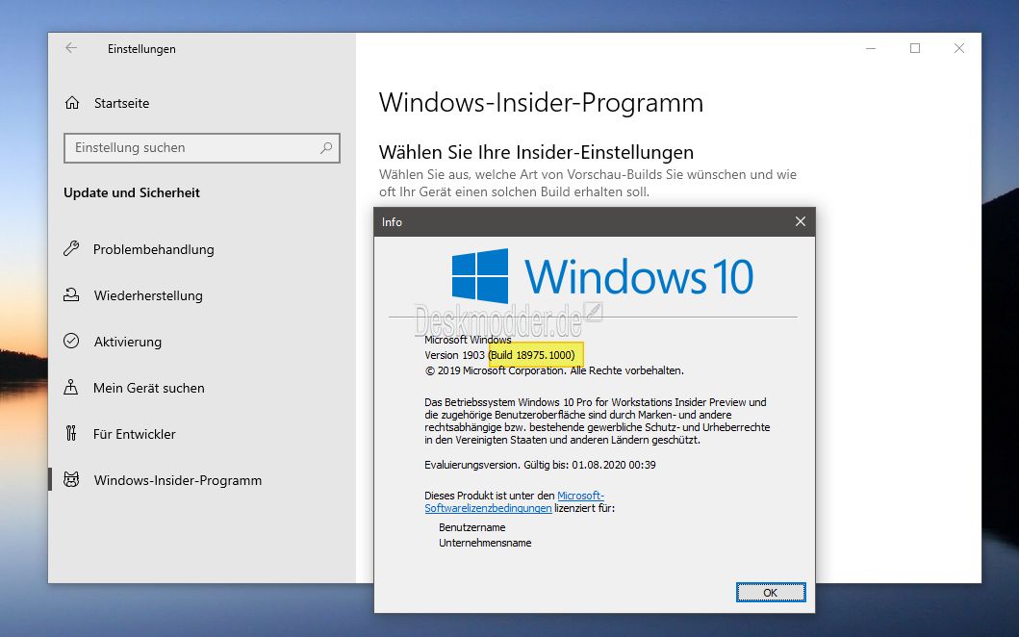
Task: Confirm the Info dialog with OK
Action: coord(771,592)
